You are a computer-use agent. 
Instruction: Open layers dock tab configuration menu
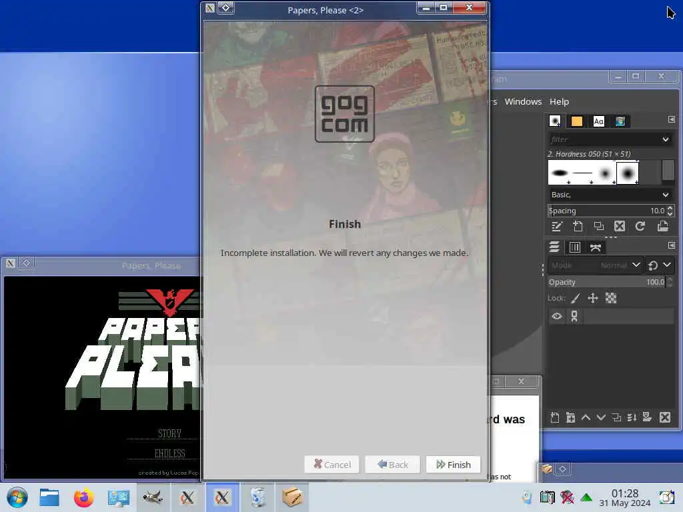tap(671, 245)
